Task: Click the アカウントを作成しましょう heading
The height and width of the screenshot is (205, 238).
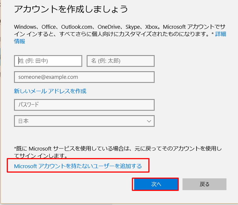Action: (71, 9)
